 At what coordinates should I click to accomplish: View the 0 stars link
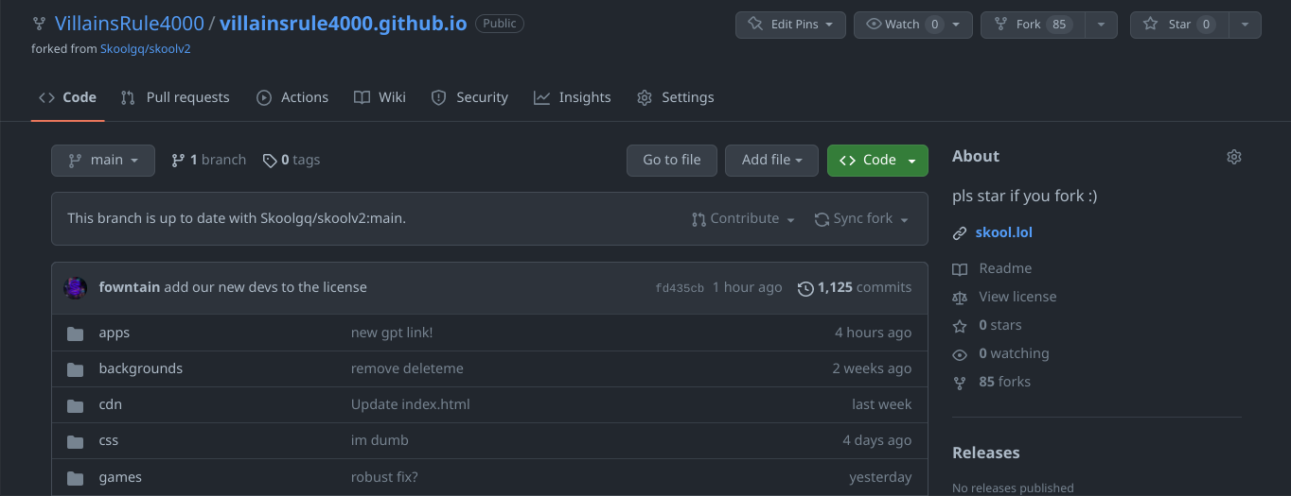[1000, 325]
